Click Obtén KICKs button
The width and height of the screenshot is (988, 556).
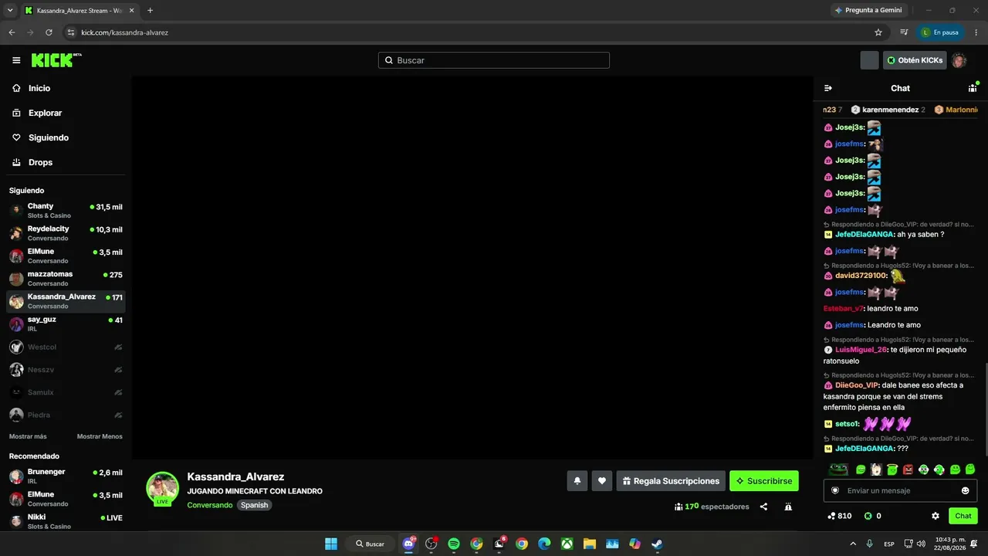click(x=915, y=60)
